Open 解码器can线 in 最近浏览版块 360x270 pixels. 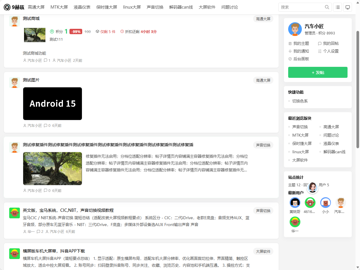pyautogui.click(x=334, y=152)
